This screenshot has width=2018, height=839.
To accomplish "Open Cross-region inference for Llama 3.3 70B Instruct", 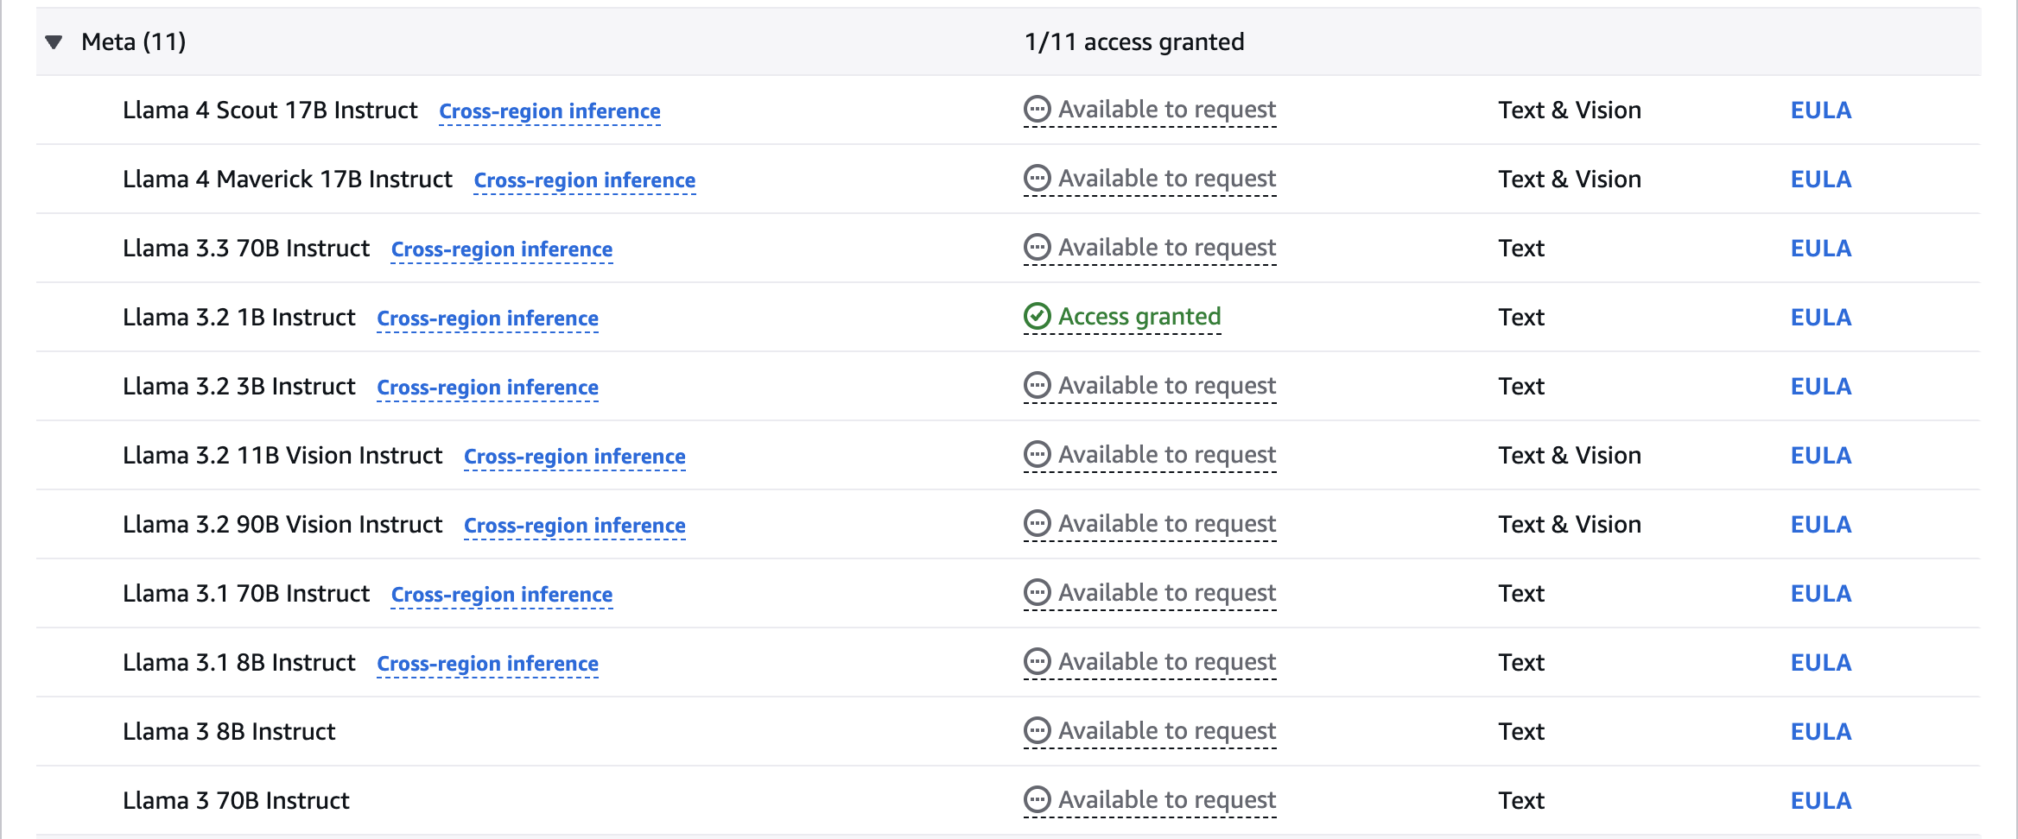I will coord(502,249).
